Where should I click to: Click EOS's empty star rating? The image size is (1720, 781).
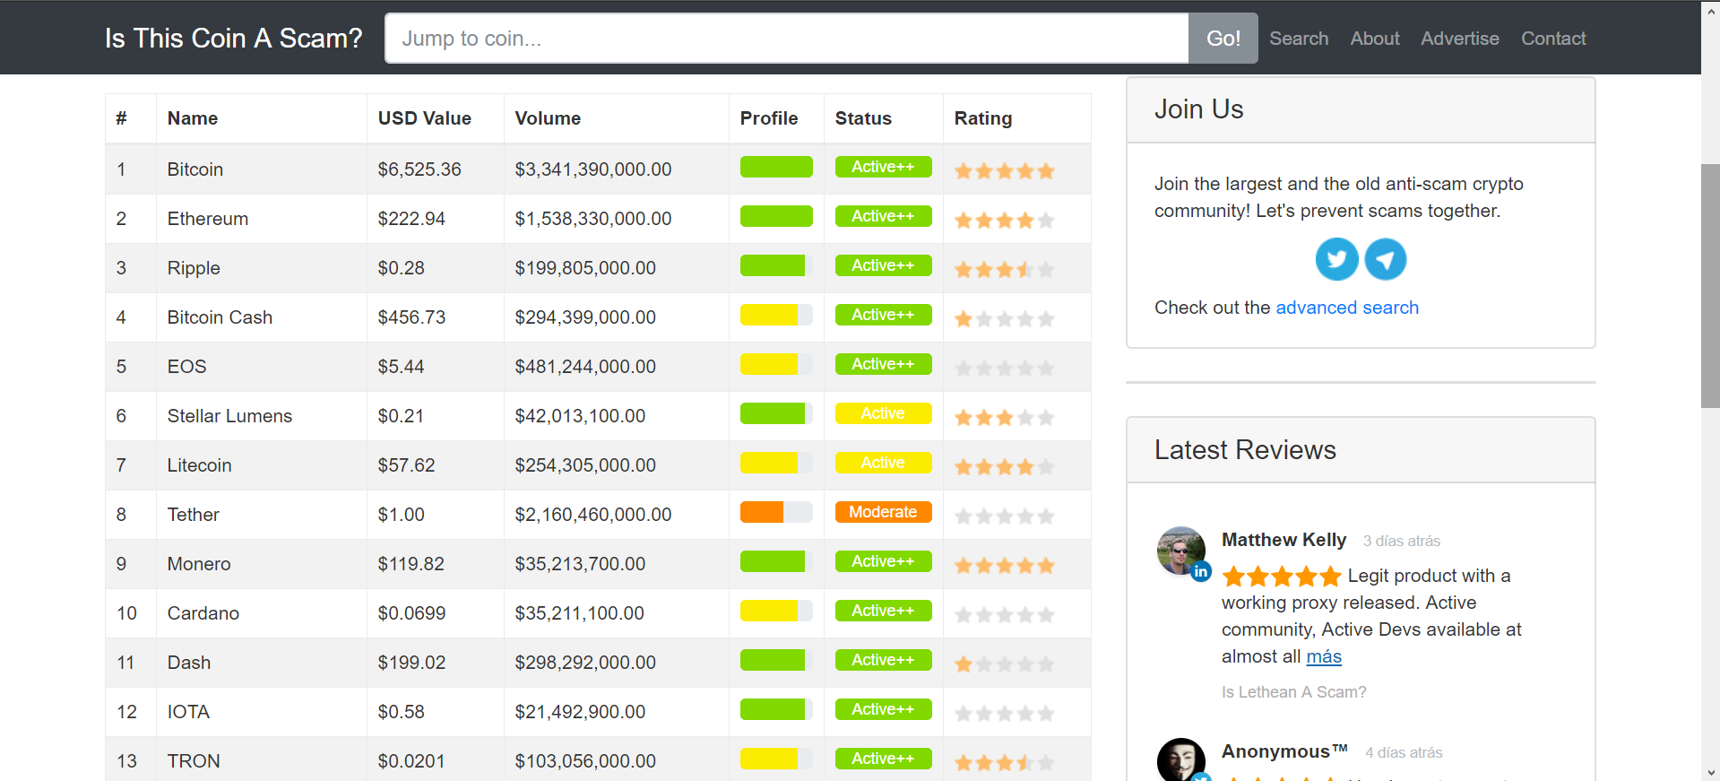(x=1005, y=368)
